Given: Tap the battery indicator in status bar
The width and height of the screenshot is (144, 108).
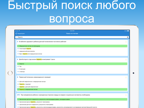Looking at the screenshot, I should tap(128, 31).
